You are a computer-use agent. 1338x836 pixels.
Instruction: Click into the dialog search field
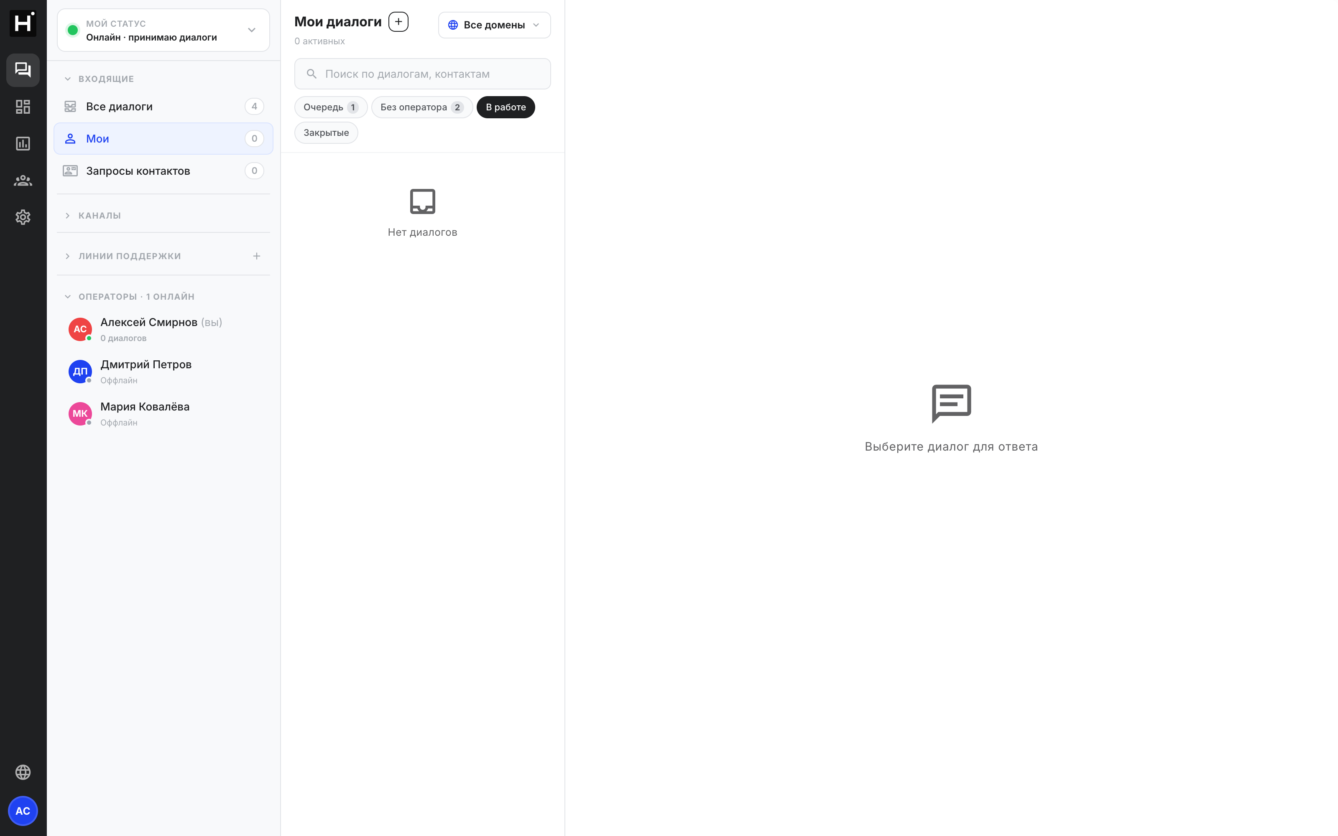[422, 74]
